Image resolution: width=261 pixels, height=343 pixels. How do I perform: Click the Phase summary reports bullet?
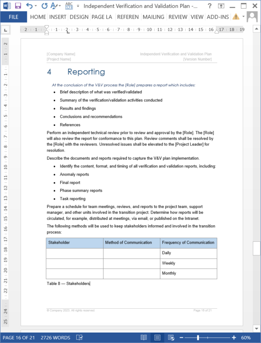pos(81,191)
